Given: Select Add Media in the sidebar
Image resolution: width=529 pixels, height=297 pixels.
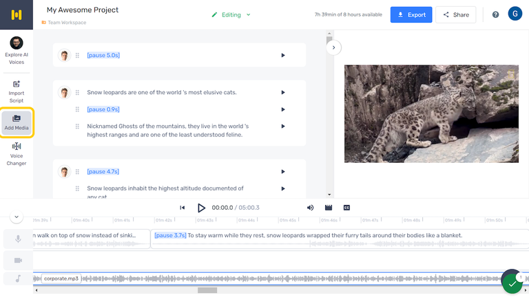Looking at the screenshot, I should click(17, 122).
